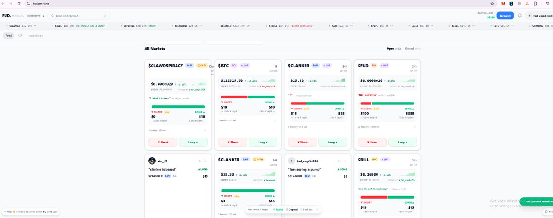Reload the fud.markets page
Image resolution: width=553 pixels, height=218 pixels.
19,3
